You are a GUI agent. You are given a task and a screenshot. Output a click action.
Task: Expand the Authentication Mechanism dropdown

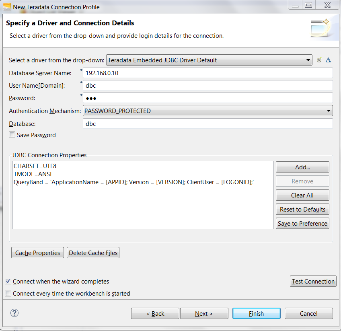[329, 111]
